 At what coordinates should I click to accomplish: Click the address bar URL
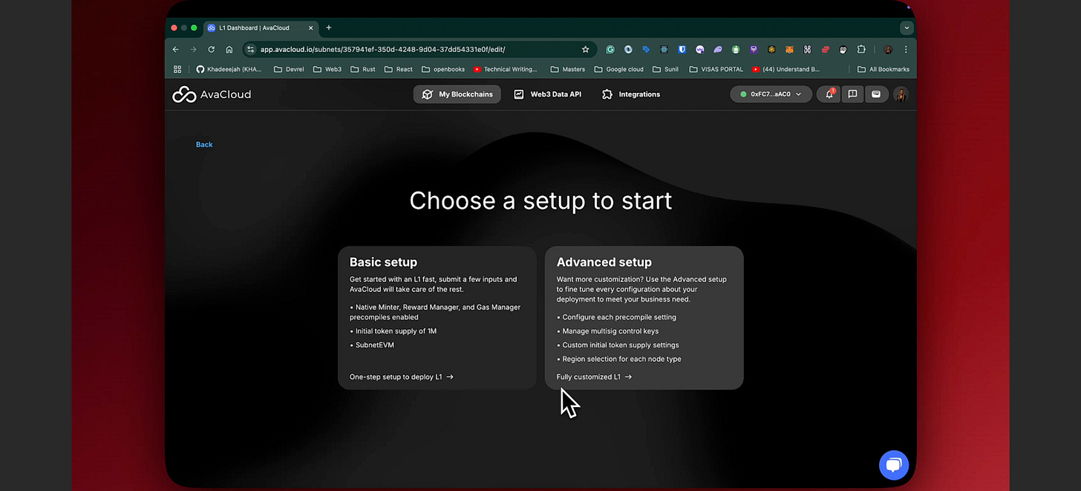click(x=382, y=49)
